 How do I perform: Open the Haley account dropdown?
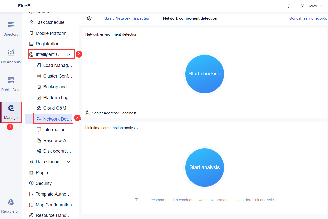(x=312, y=6)
